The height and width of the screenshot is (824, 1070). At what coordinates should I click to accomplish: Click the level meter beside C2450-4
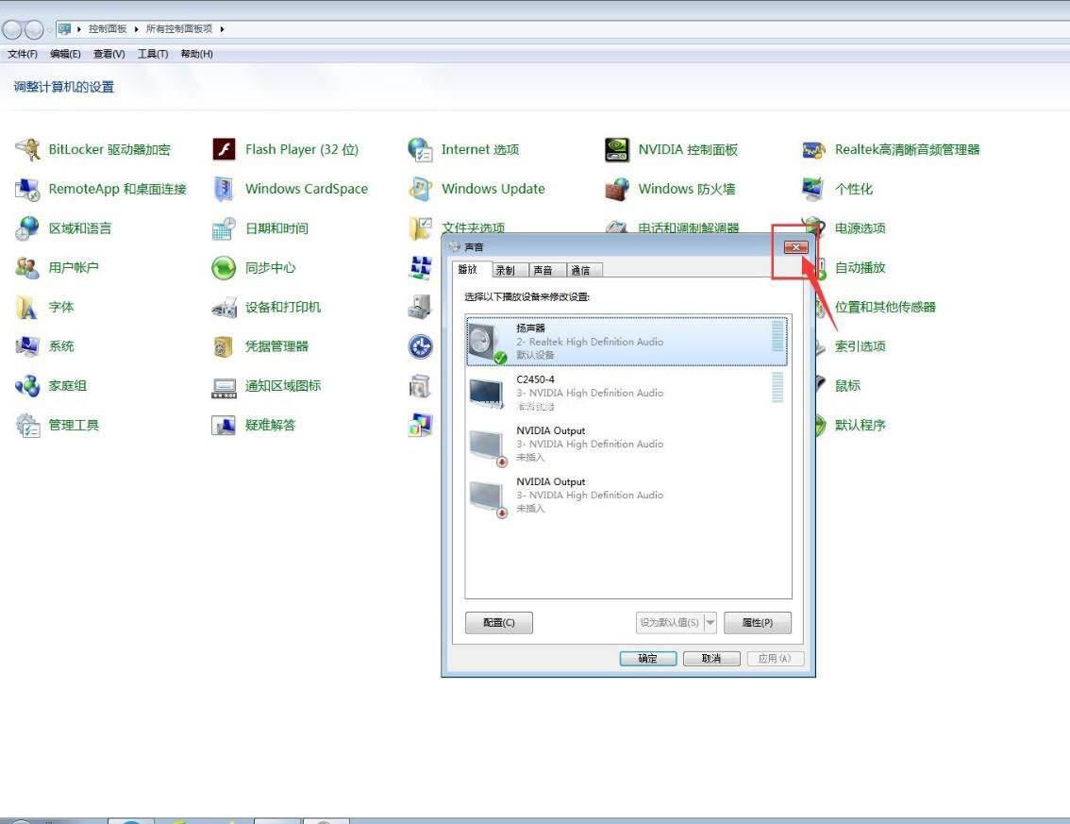point(777,388)
